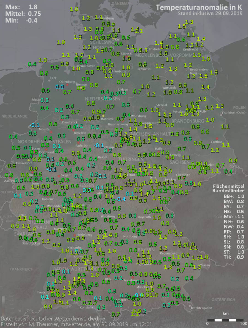Click the 'Datenbasis: Deutscher Wetterdienst, dwd.de' credit
Image resolution: width=248 pixels, height=328 pixels.
(x=53, y=319)
